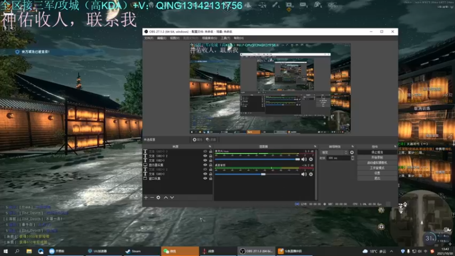Open taskbar search magnifier
Screen dimensions: 455x256
click(17, 251)
